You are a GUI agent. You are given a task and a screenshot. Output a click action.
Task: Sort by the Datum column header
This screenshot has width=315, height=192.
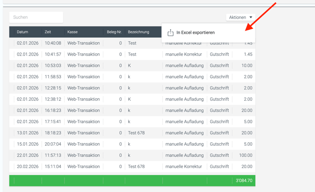point(23,32)
